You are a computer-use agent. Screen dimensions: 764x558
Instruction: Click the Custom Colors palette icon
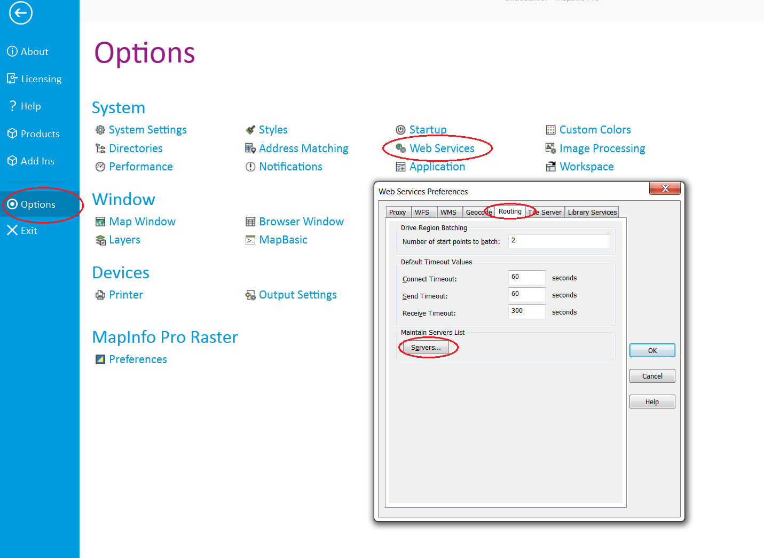click(x=551, y=130)
